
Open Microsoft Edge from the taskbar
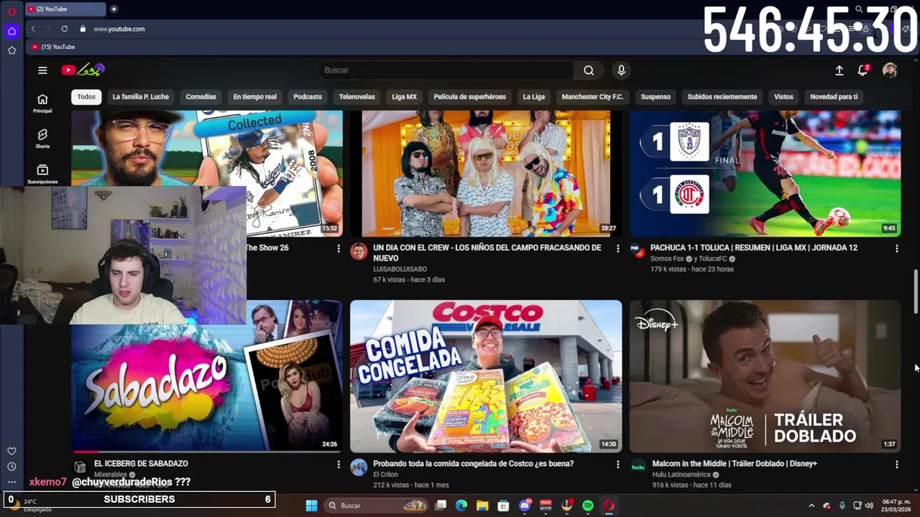461,506
